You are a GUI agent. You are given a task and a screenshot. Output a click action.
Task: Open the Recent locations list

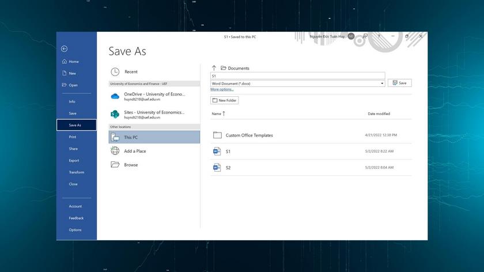[x=131, y=72]
